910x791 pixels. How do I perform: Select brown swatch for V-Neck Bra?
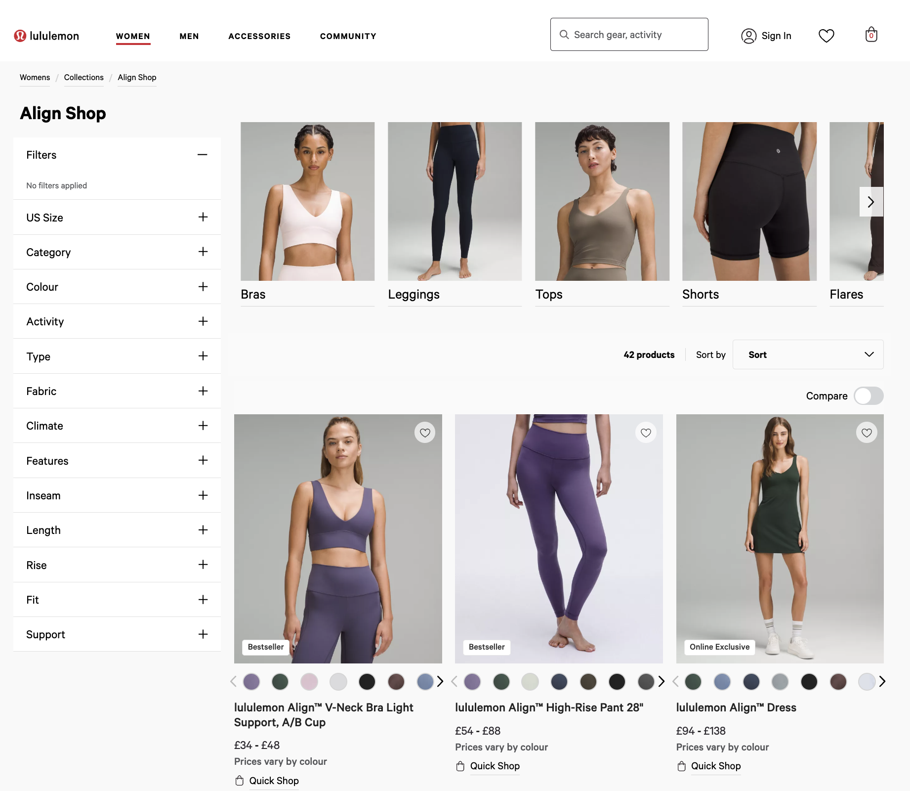[x=396, y=682]
